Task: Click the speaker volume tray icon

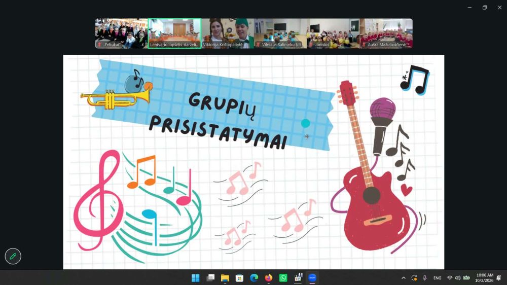Action: click(457, 278)
